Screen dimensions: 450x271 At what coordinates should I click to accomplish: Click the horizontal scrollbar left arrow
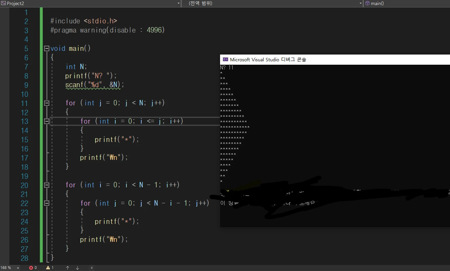click(x=91, y=268)
